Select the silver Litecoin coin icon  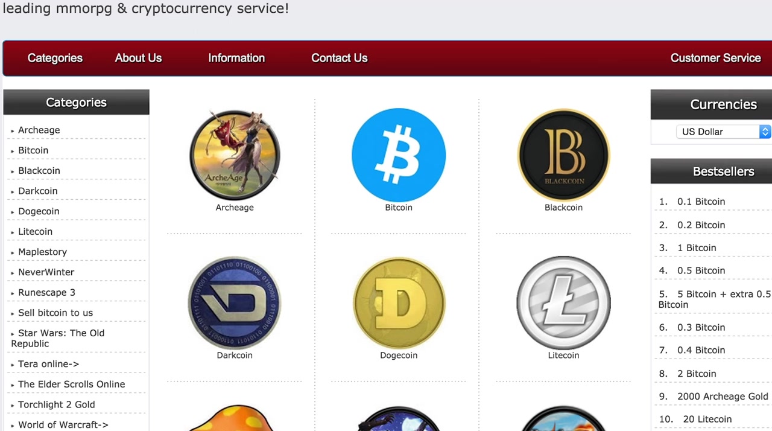tap(564, 303)
